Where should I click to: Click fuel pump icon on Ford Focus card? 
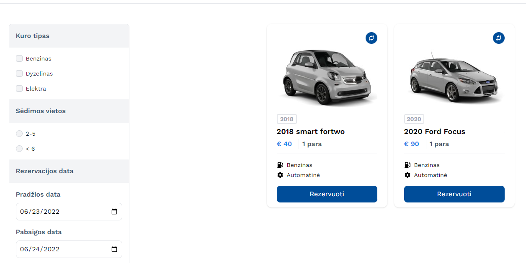pos(407,165)
